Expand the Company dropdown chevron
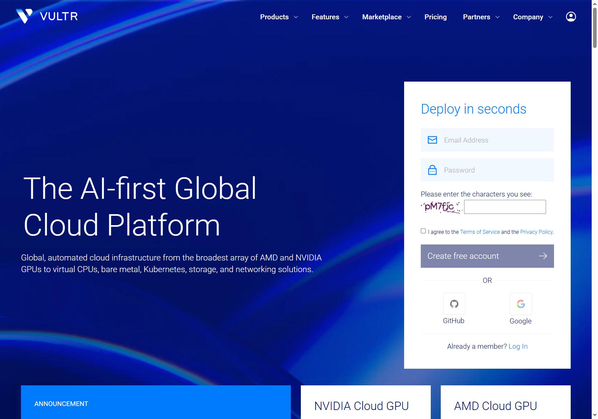 tap(550, 17)
